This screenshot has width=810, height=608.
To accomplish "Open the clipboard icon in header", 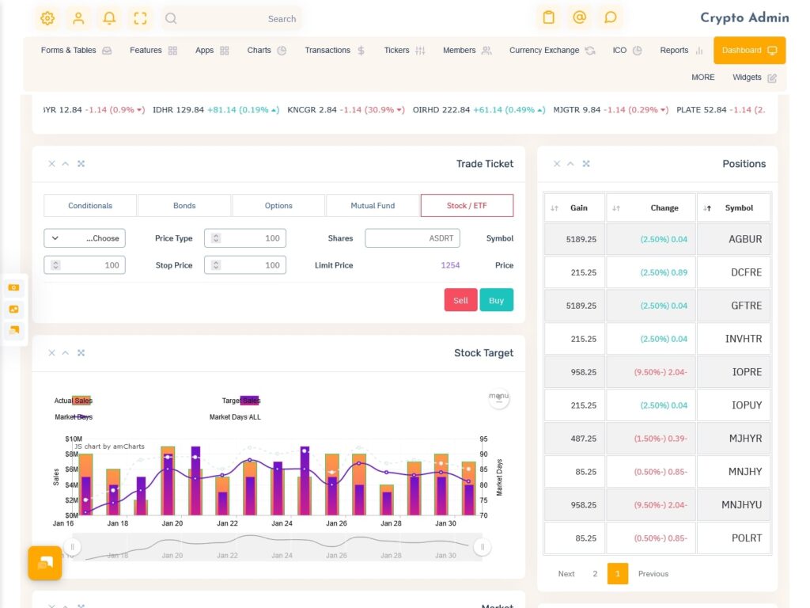I will coord(549,17).
